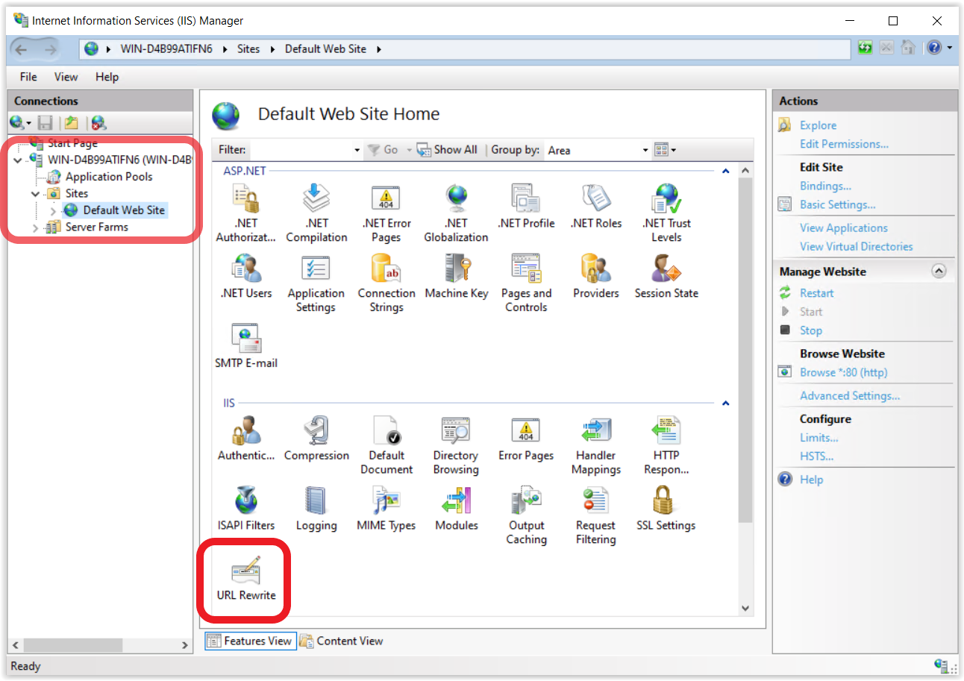Open the MIME Types feature
This screenshot has width=964, height=681.
[x=386, y=509]
